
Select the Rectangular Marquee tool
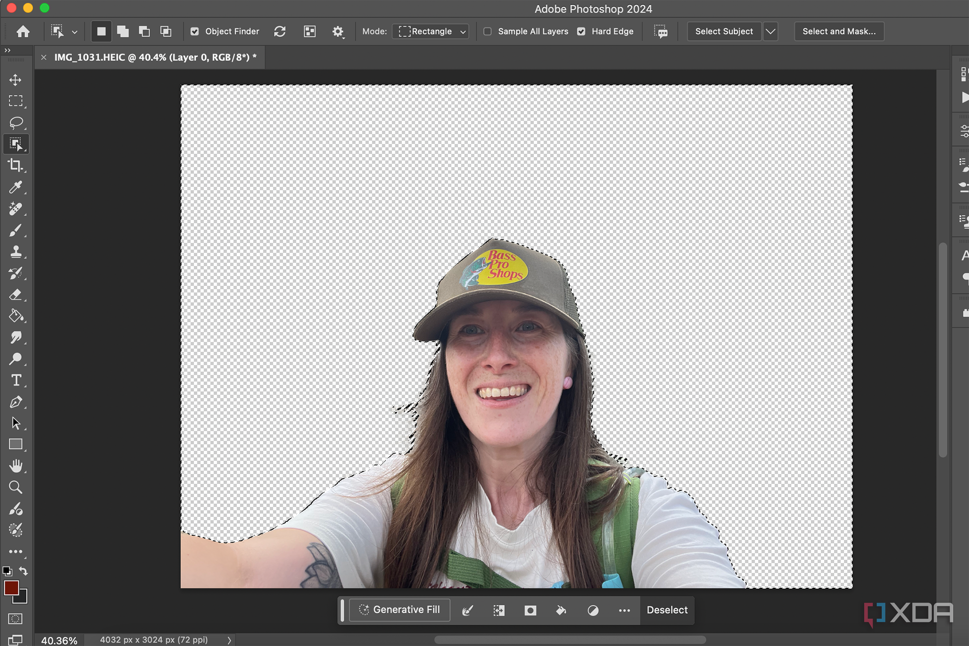[x=16, y=101]
